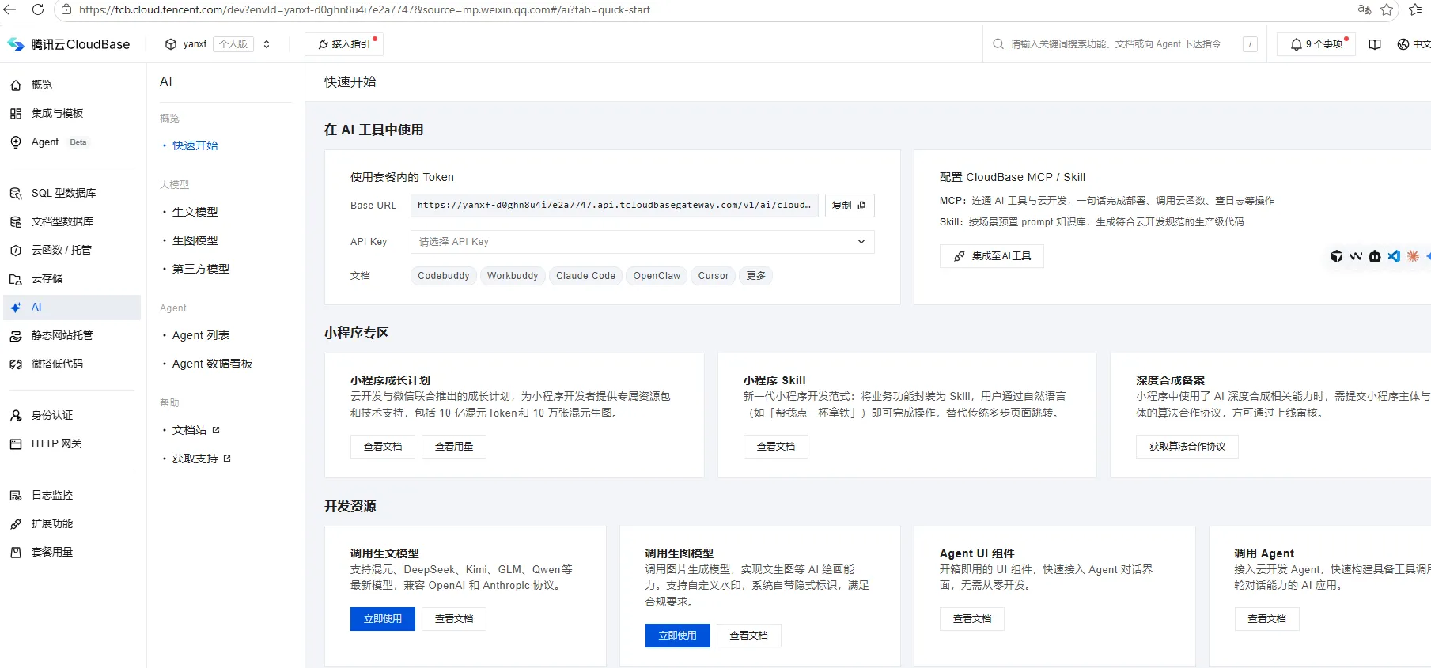
Task: Open the 9 个事项 notifications bell
Action: pyautogui.click(x=1316, y=44)
